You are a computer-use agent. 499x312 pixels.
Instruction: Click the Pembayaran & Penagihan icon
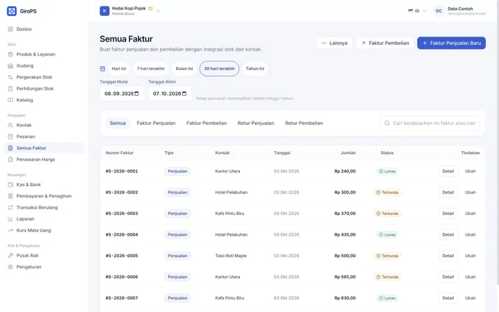(10, 196)
